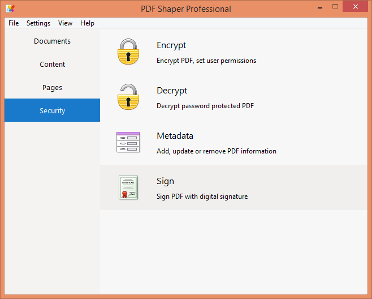Switch to the Content category
Screen dimensions: 372x299
tap(52, 64)
